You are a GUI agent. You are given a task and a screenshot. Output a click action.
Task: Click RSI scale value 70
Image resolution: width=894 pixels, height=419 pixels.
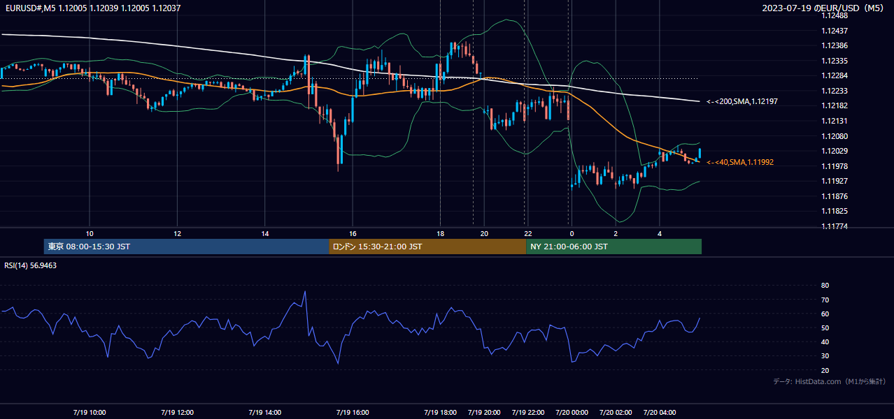pyautogui.click(x=825, y=300)
